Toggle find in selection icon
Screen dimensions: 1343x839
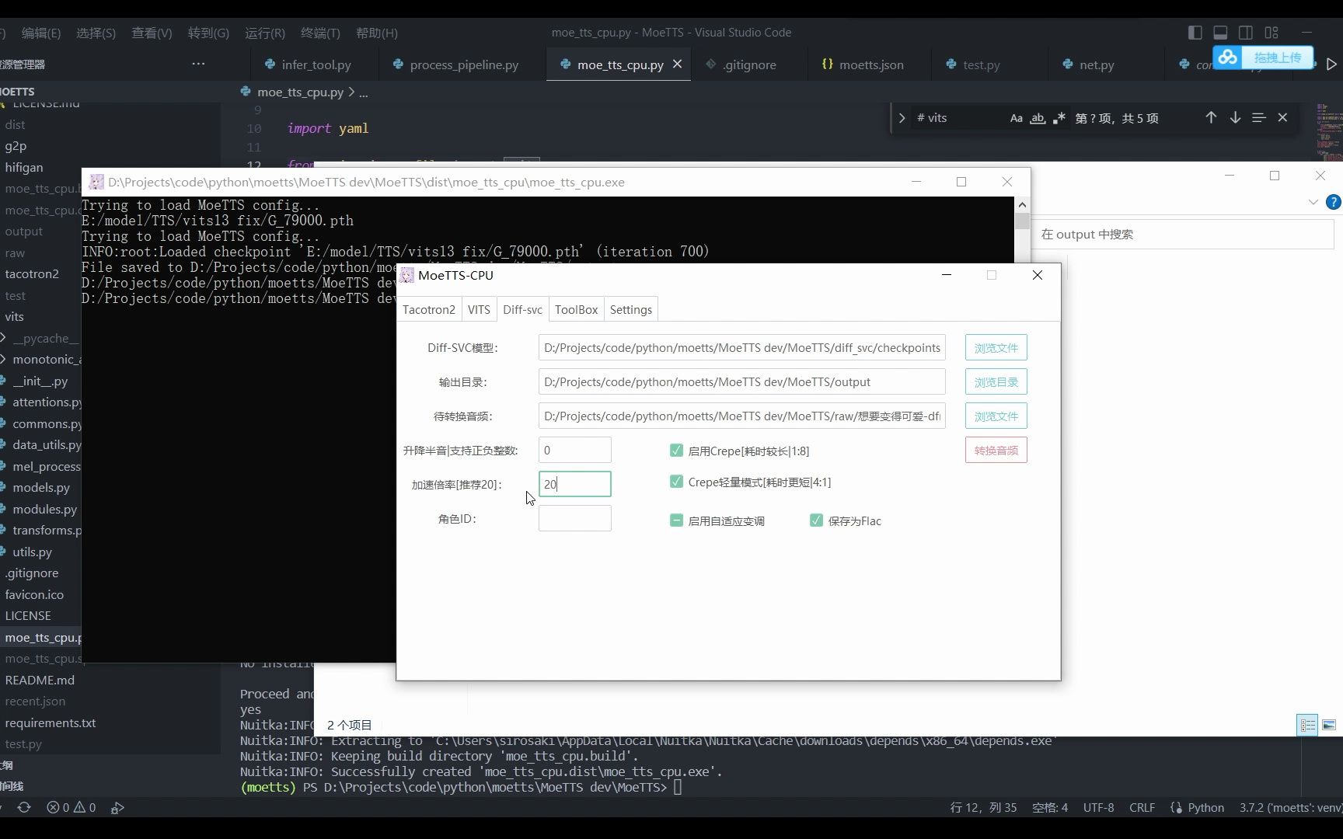(1259, 117)
